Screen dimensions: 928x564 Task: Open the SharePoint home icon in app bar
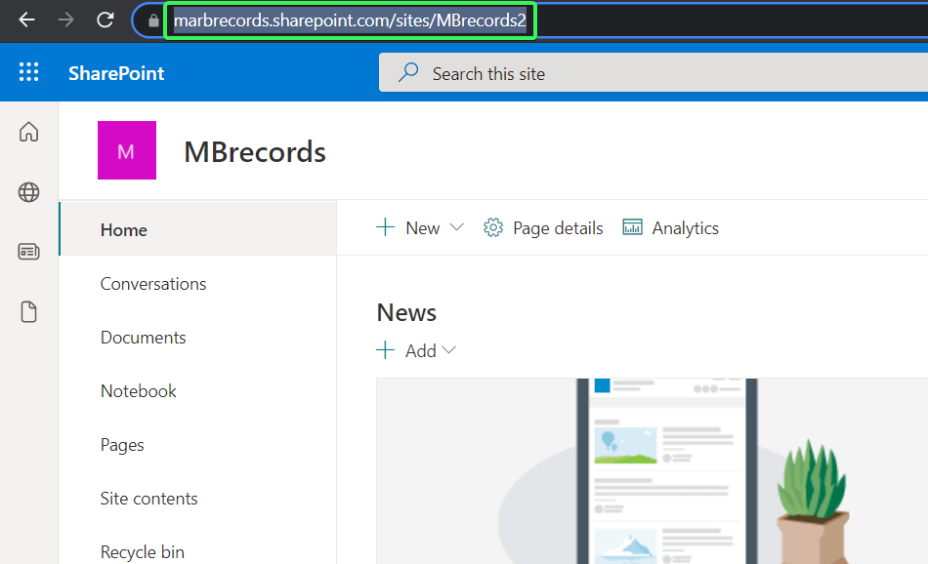(28, 132)
